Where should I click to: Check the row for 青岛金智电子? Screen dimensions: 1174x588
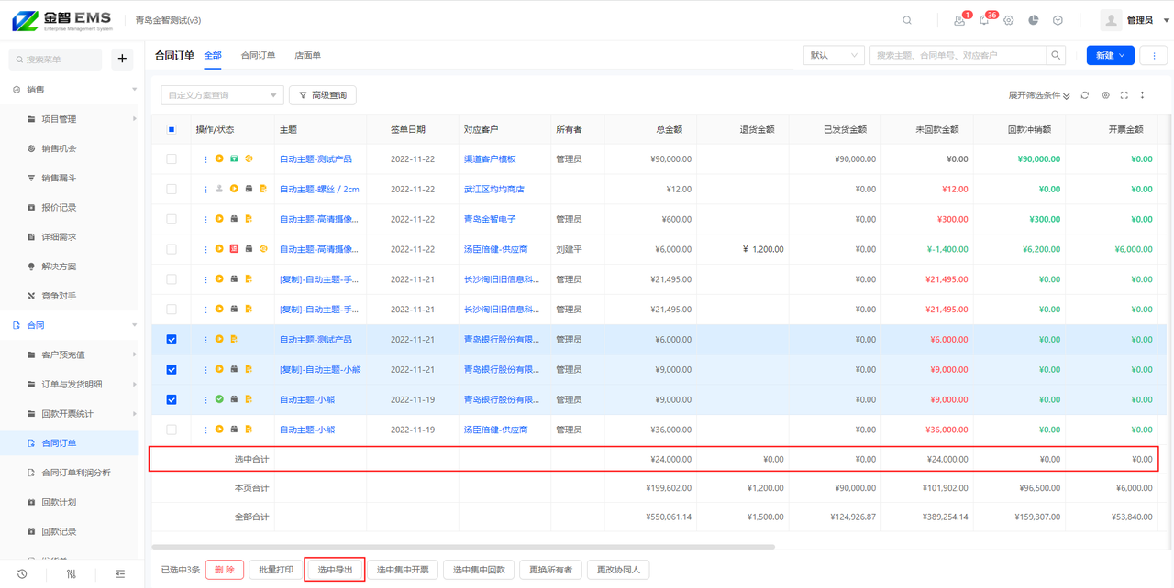(172, 219)
